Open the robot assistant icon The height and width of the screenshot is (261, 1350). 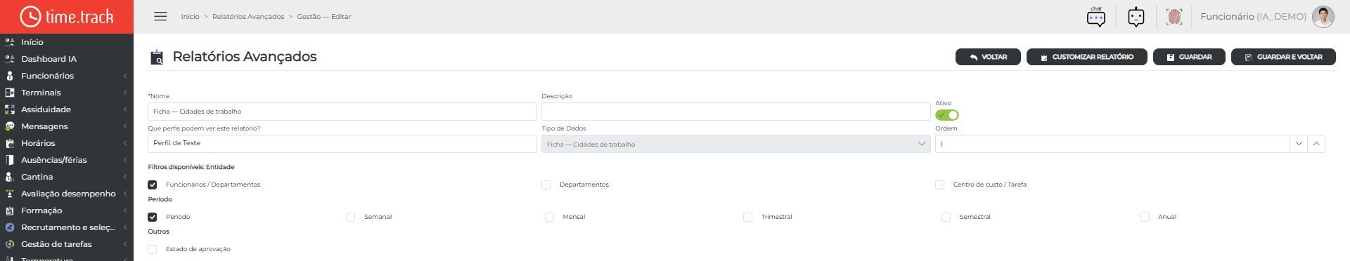point(1136,17)
